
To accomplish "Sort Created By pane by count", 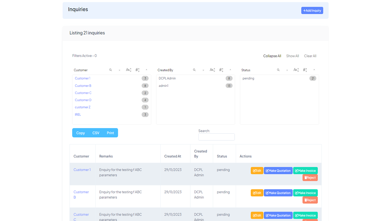I will (x=221, y=70).
